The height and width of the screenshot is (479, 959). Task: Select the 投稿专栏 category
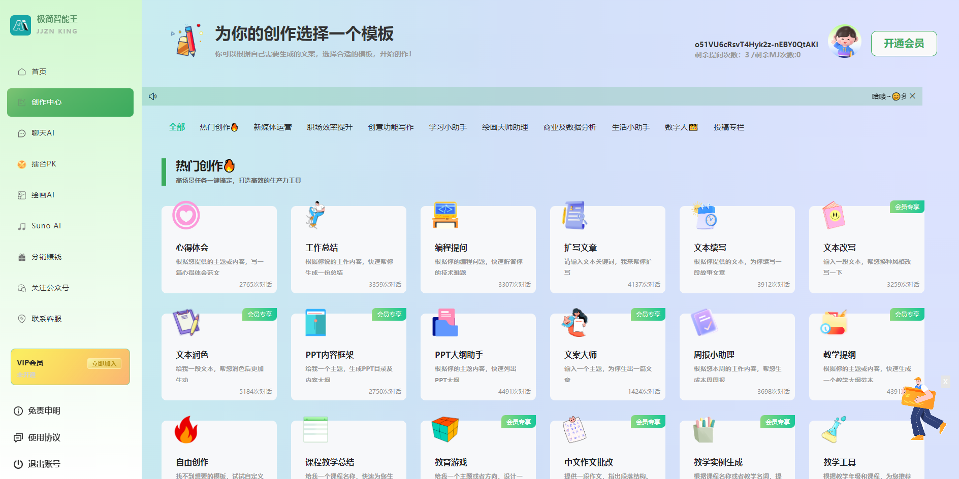(729, 127)
